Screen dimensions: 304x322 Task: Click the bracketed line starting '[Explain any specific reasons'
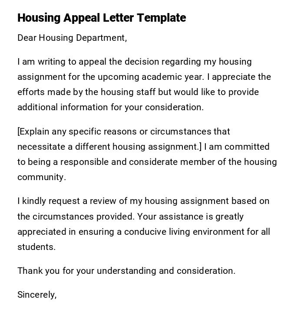(124, 131)
